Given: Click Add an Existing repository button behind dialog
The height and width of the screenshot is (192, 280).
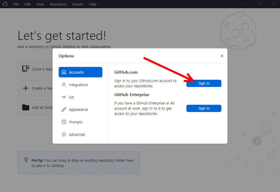Looking at the screenshot, I should [35, 107].
